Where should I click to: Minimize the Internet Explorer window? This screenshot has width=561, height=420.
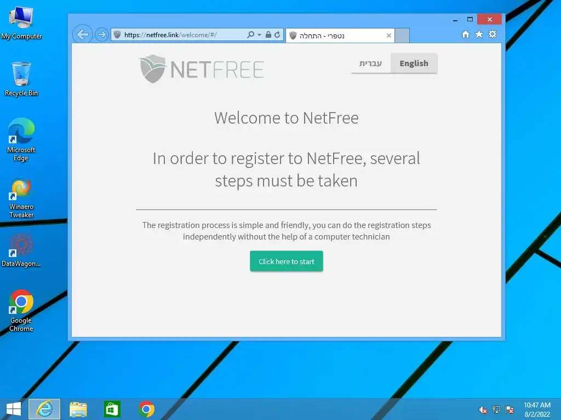point(455,20)
